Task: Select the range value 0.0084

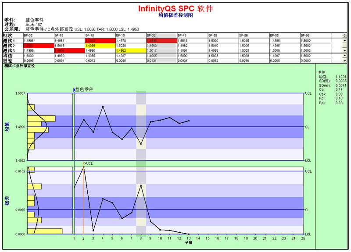Action: click(69, 60)
